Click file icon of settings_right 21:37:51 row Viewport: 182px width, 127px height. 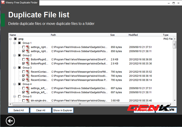click(x=27, y=47)
